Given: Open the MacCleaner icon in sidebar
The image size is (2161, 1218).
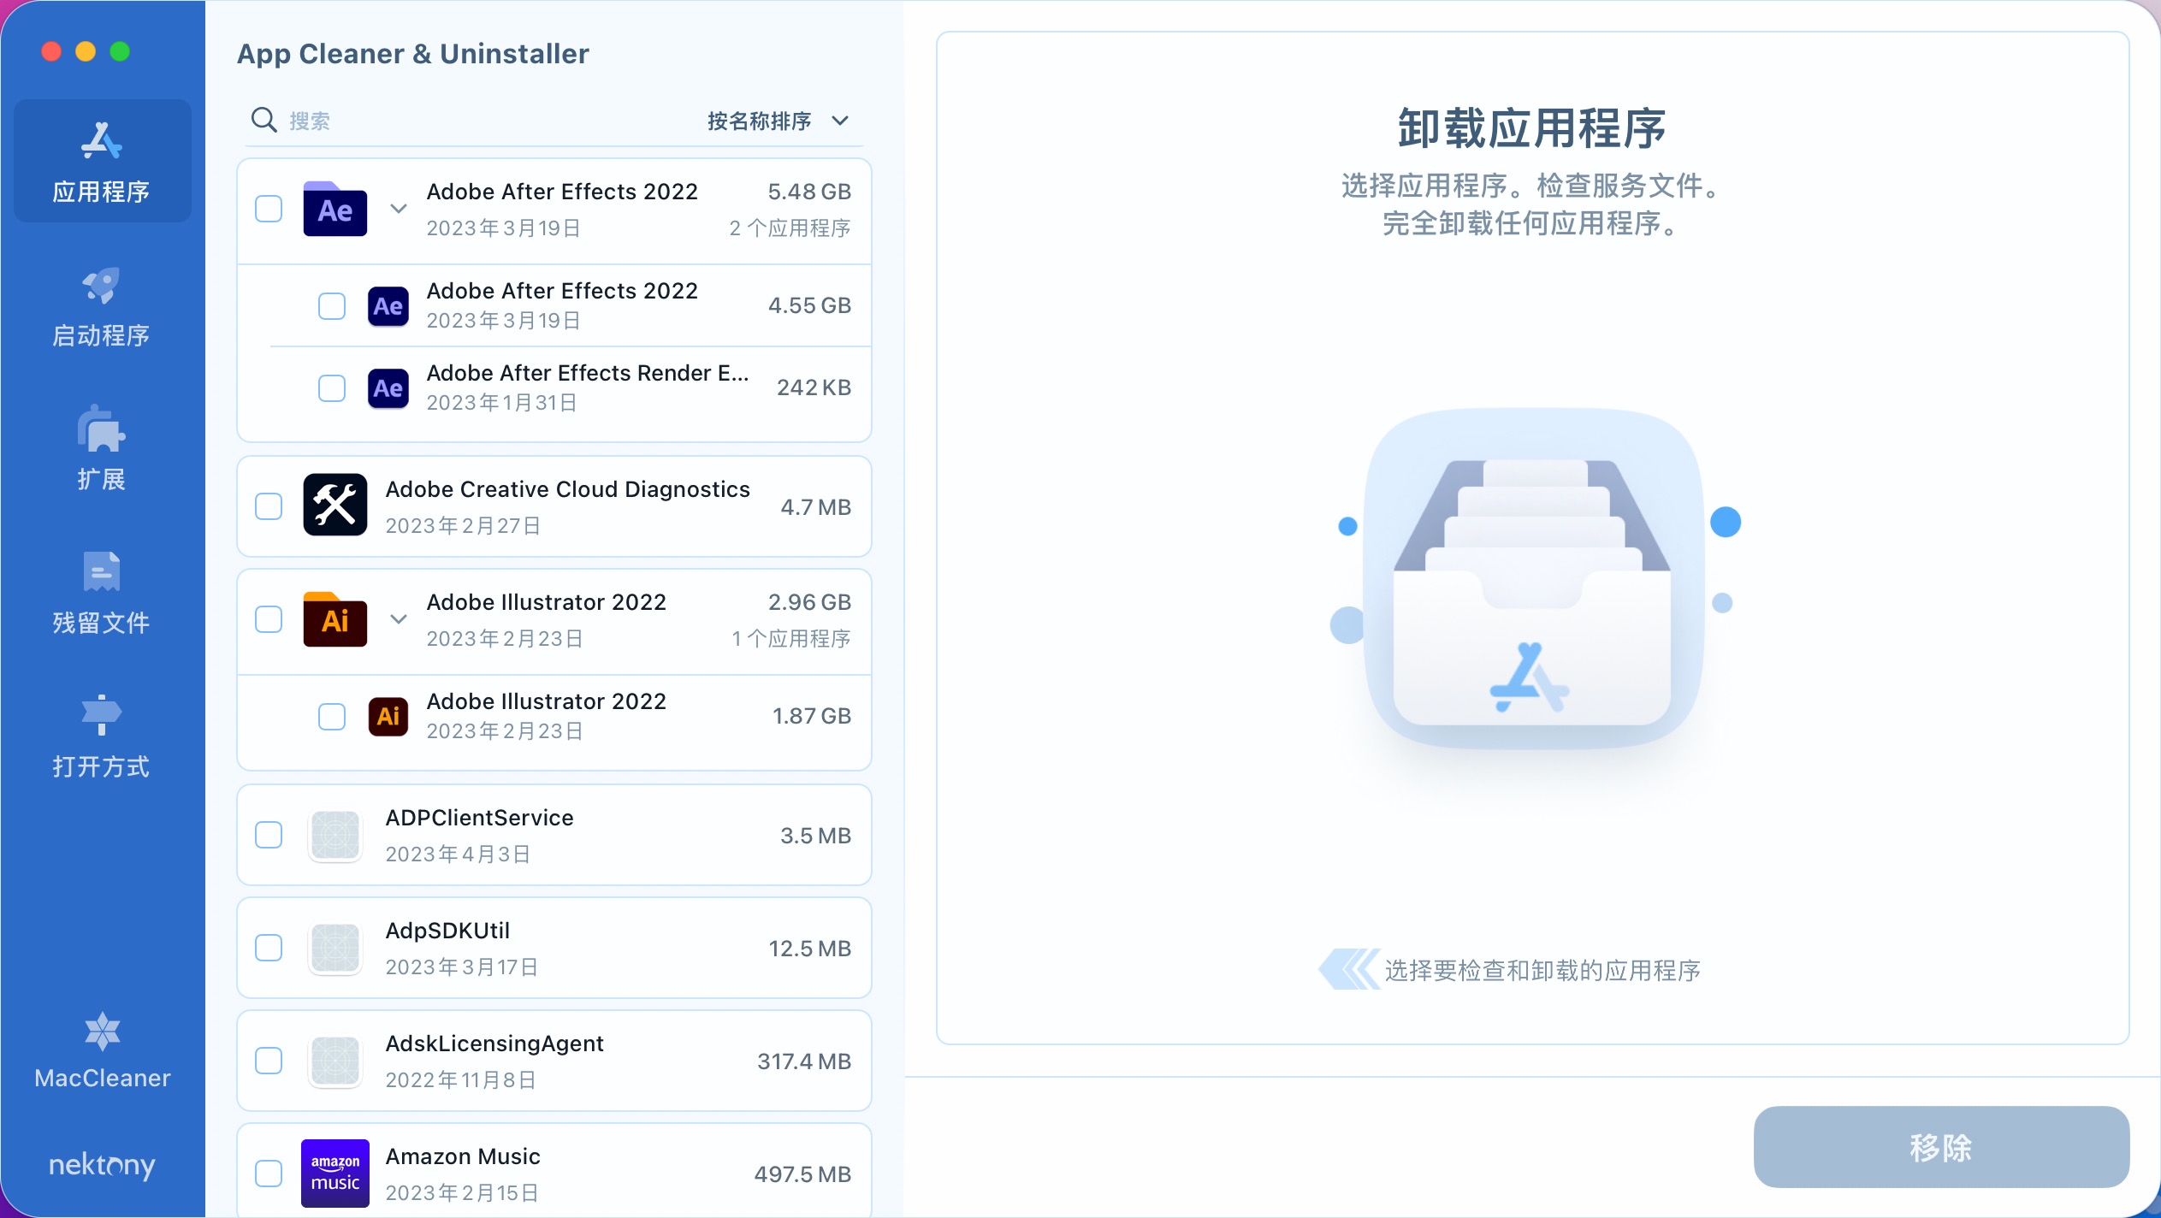Looking at the screenshot, I should 103,1032.
